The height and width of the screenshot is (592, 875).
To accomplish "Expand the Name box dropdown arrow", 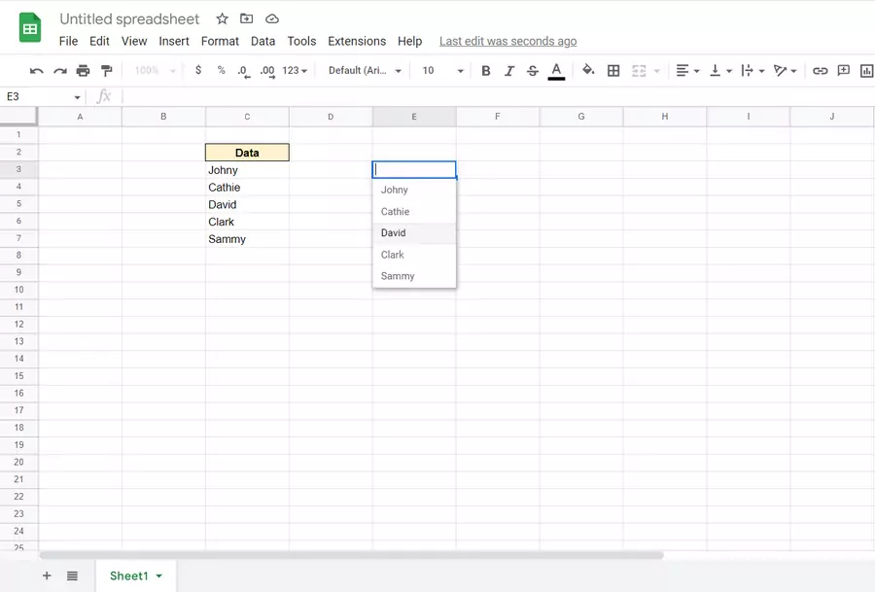I will [77, 97].
